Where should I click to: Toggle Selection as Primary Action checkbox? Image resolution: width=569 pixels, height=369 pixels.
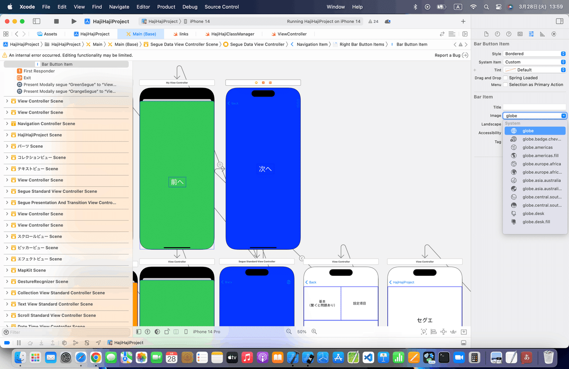(505, 84)
